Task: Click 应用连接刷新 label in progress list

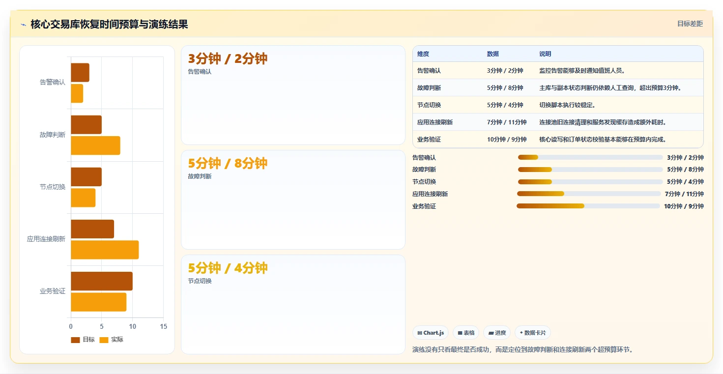Action: pos(430,194)
